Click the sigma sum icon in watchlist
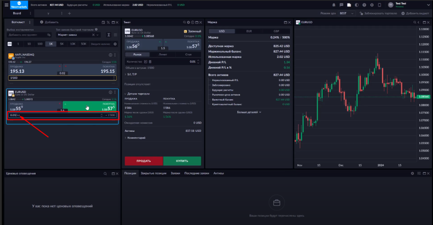 click(x=109, y=35)
